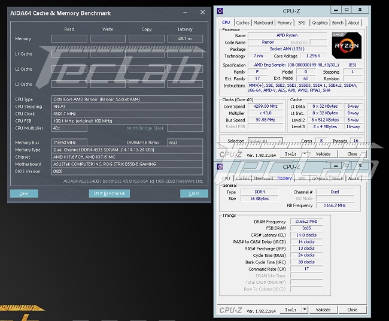Click the CPU-Z app icon in upper window
This screenshot has width=389, height=321.
[x=220, y=11]
